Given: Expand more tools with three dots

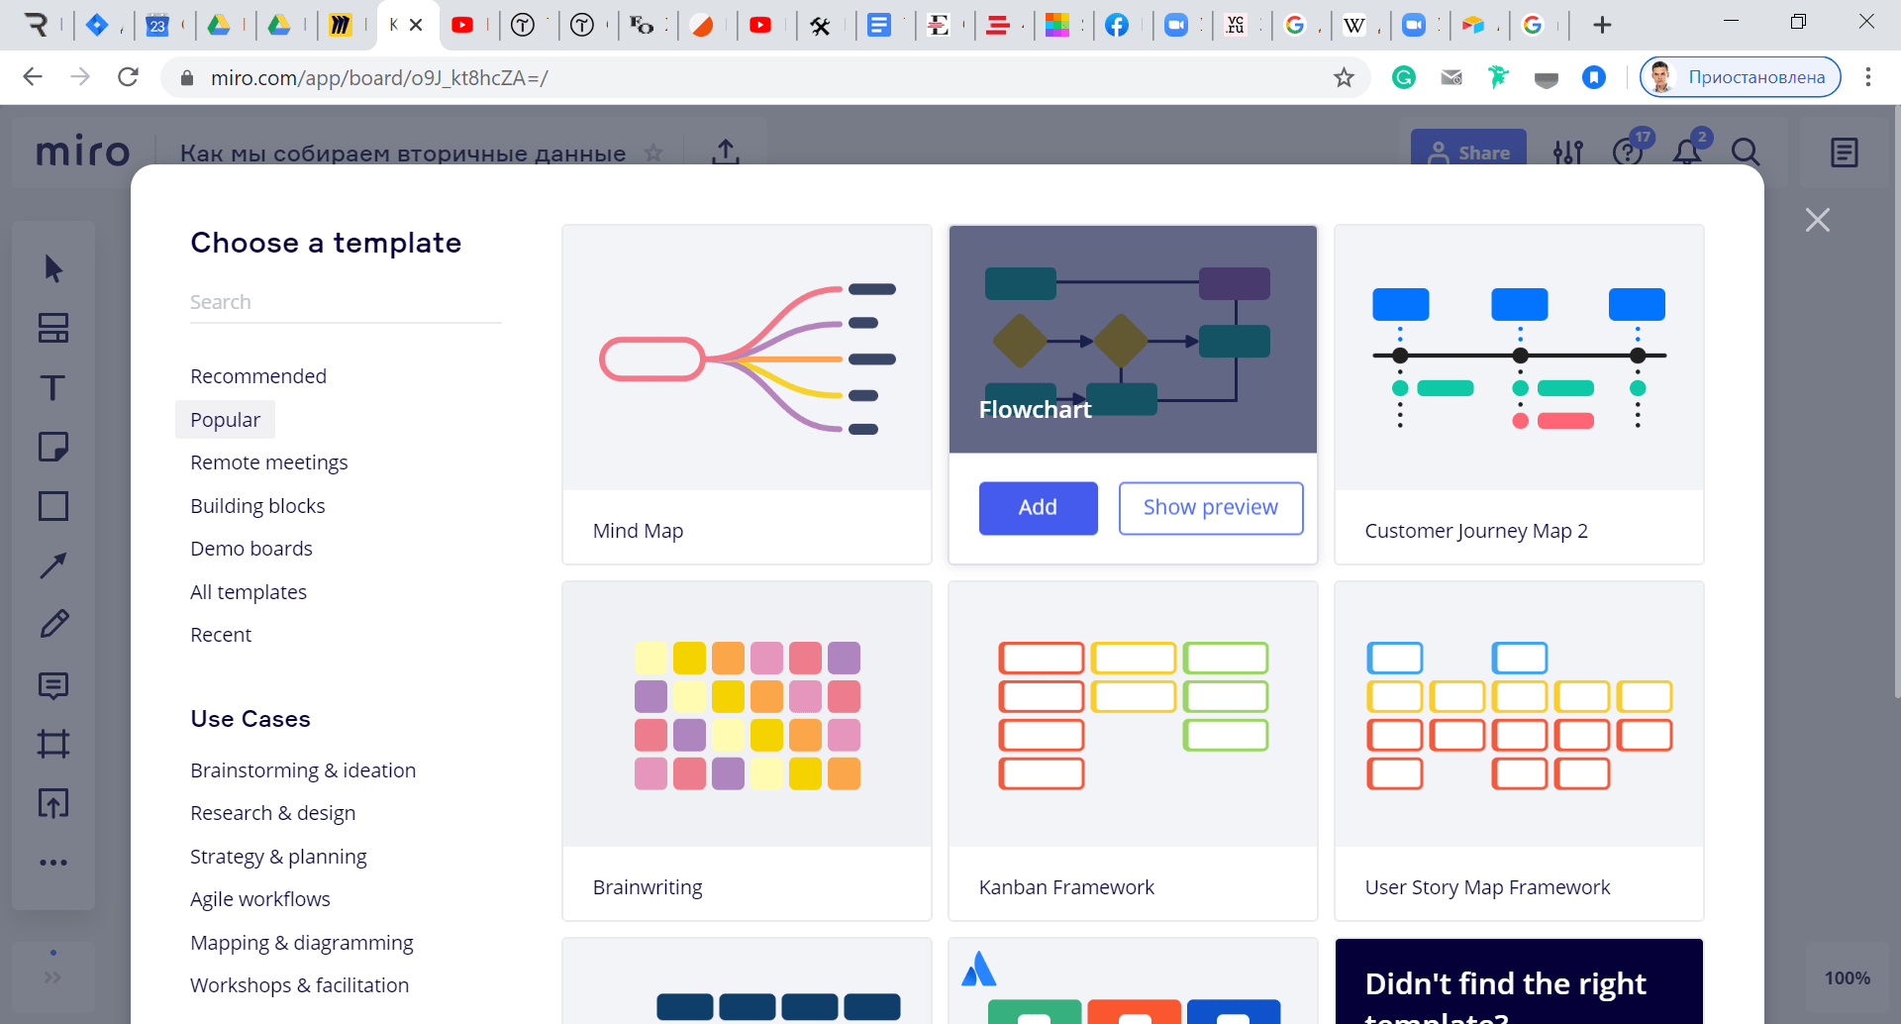Looking at the screenshot, I should click(x=53, y=863).
